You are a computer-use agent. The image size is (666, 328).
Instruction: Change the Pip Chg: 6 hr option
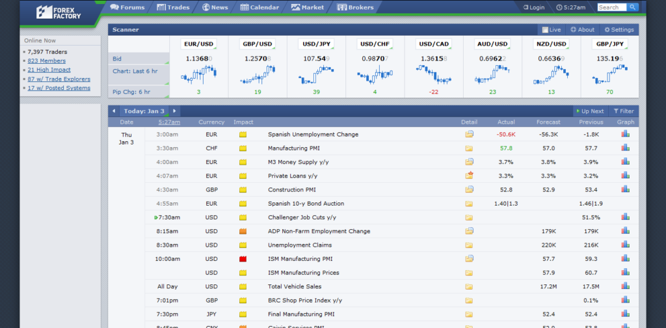coord(139,92)
